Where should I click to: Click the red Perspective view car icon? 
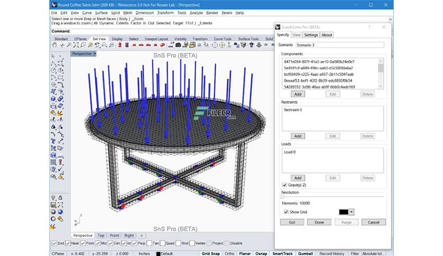162,45
